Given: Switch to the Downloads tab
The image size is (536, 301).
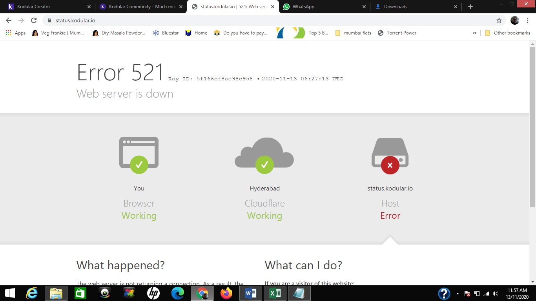Looking at the screenshot, I should click(x=416, y=7).
